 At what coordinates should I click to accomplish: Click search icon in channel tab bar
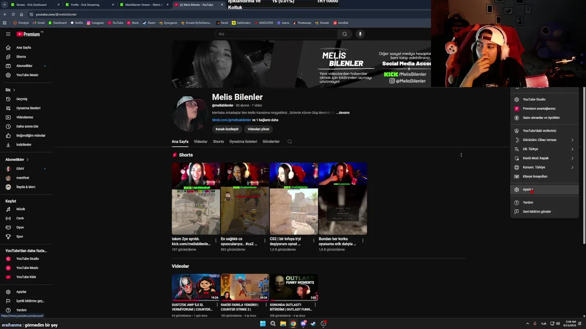pyautogui.click(x=289, y=142)
